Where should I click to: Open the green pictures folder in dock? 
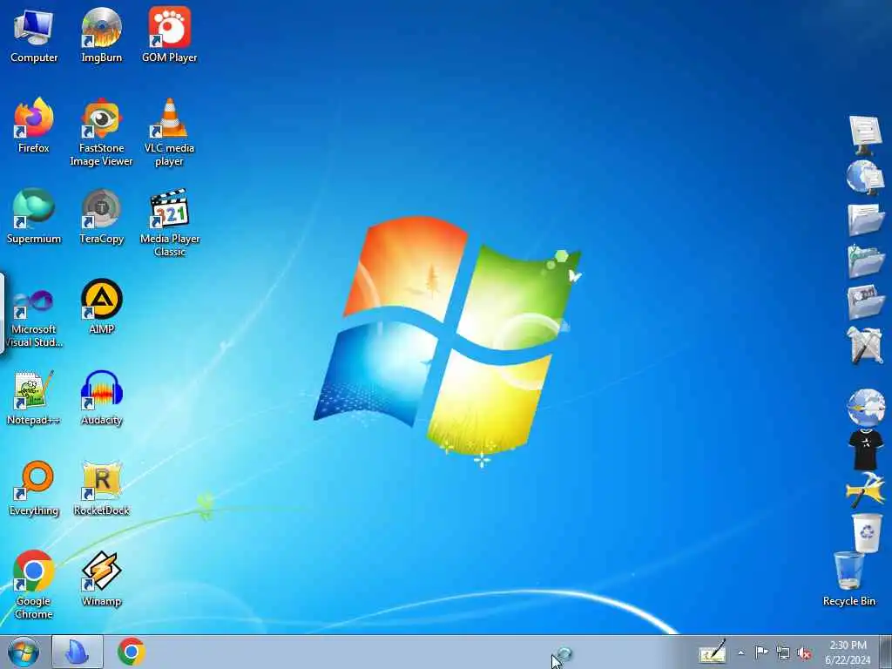pyautogui.click(x=865, y=261)
